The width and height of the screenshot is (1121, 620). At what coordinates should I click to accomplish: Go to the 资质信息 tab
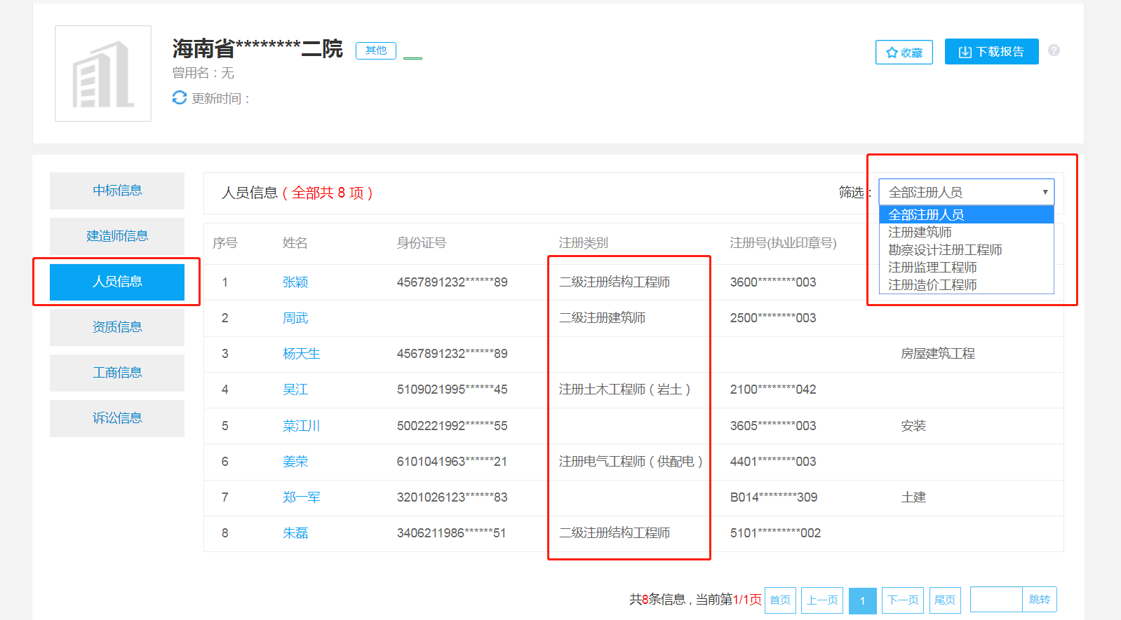[117, 327]
